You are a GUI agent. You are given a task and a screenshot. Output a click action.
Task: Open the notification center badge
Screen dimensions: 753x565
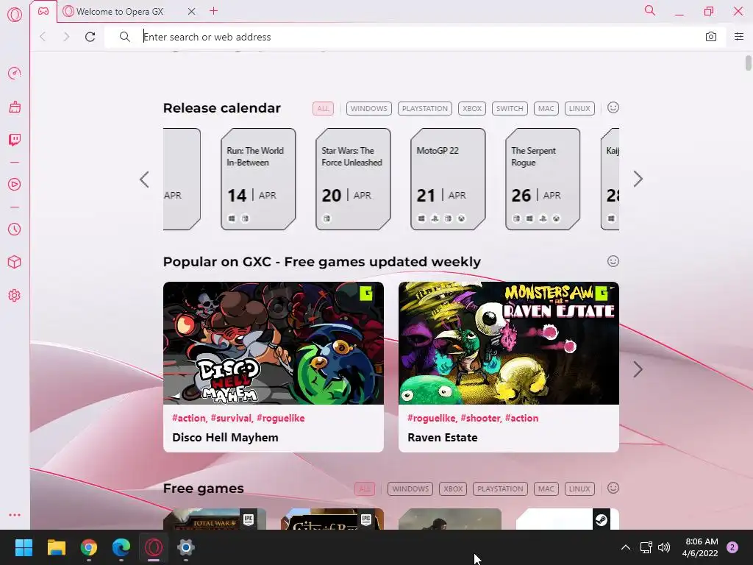coord(732,547)
